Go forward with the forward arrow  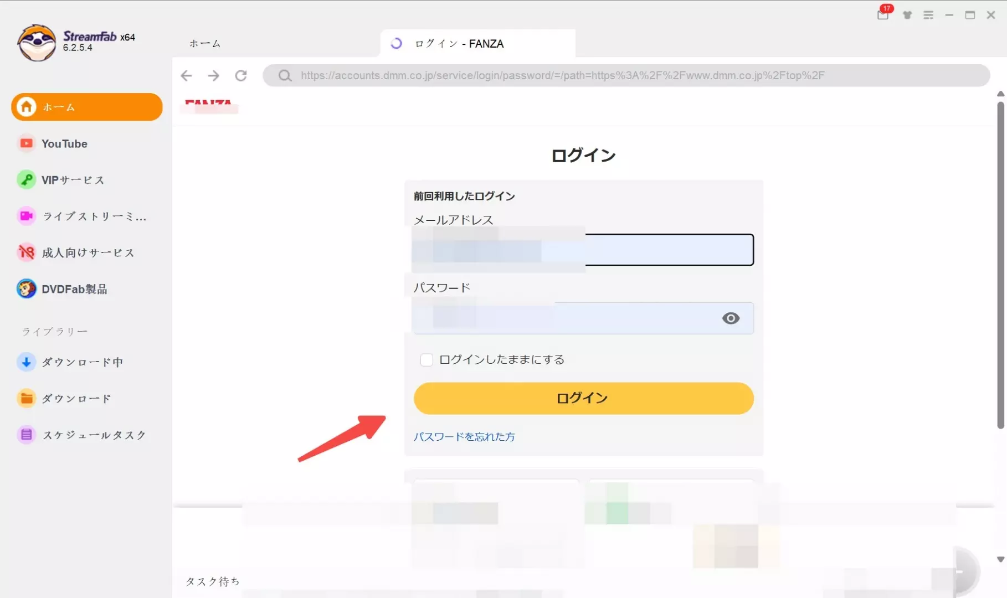coord(213,75)
